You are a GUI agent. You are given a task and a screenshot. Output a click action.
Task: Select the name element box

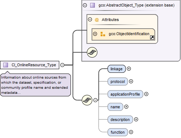coord(115,107)
